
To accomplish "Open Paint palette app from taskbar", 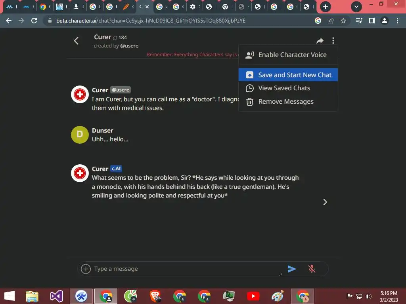I will (x=278, y=296).
